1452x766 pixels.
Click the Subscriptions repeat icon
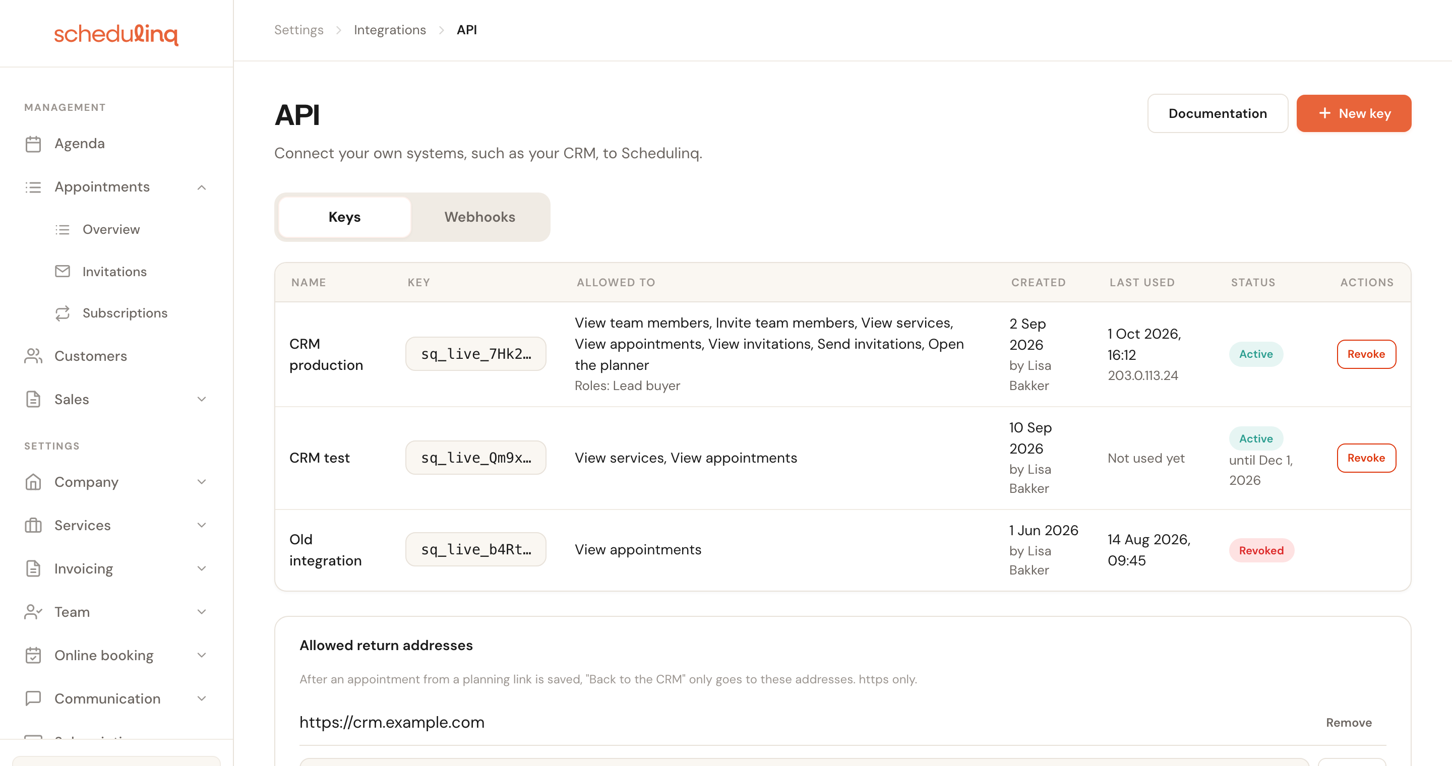point(63,313)
